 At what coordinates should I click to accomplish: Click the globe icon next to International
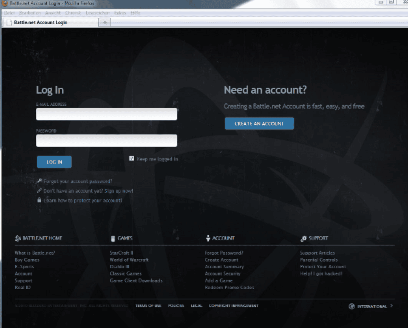coord(352,306)
